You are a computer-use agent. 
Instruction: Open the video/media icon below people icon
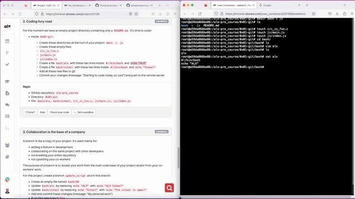coord(7,156)
